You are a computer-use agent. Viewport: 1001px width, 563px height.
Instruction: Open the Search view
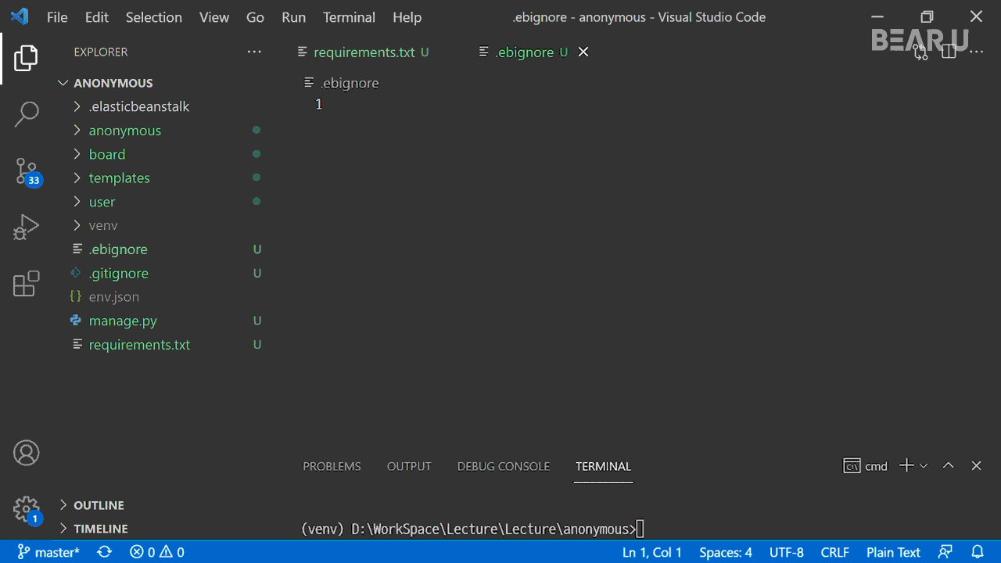tap(26, 114)
